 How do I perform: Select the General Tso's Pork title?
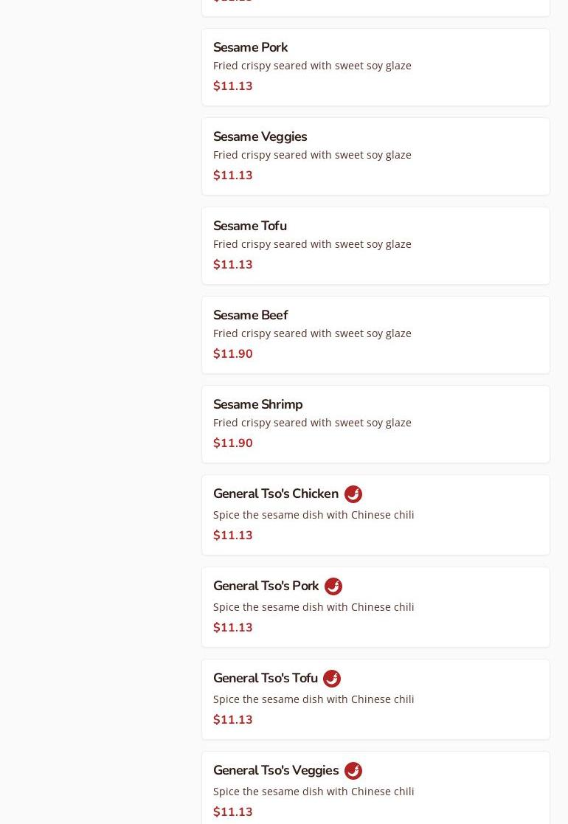pos(266,586)
